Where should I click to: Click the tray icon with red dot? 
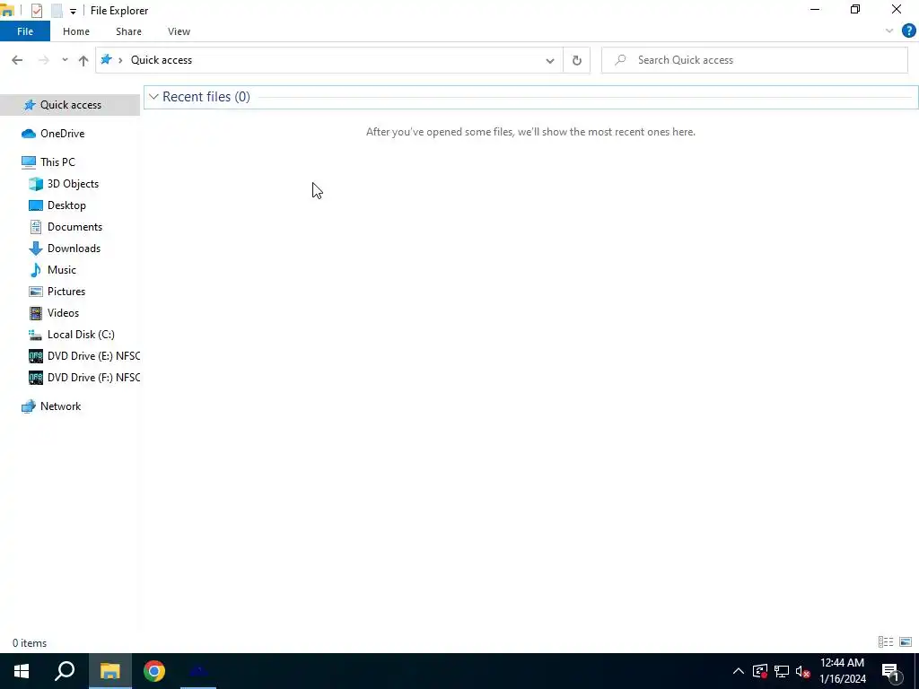pyautogui.click(x=760, y=671)
